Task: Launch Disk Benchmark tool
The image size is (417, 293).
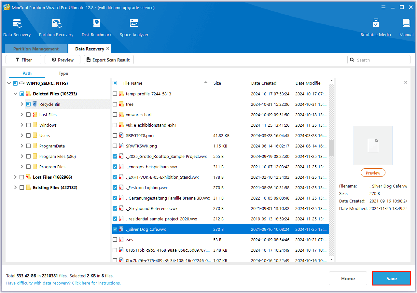Action: click(97, 24)
